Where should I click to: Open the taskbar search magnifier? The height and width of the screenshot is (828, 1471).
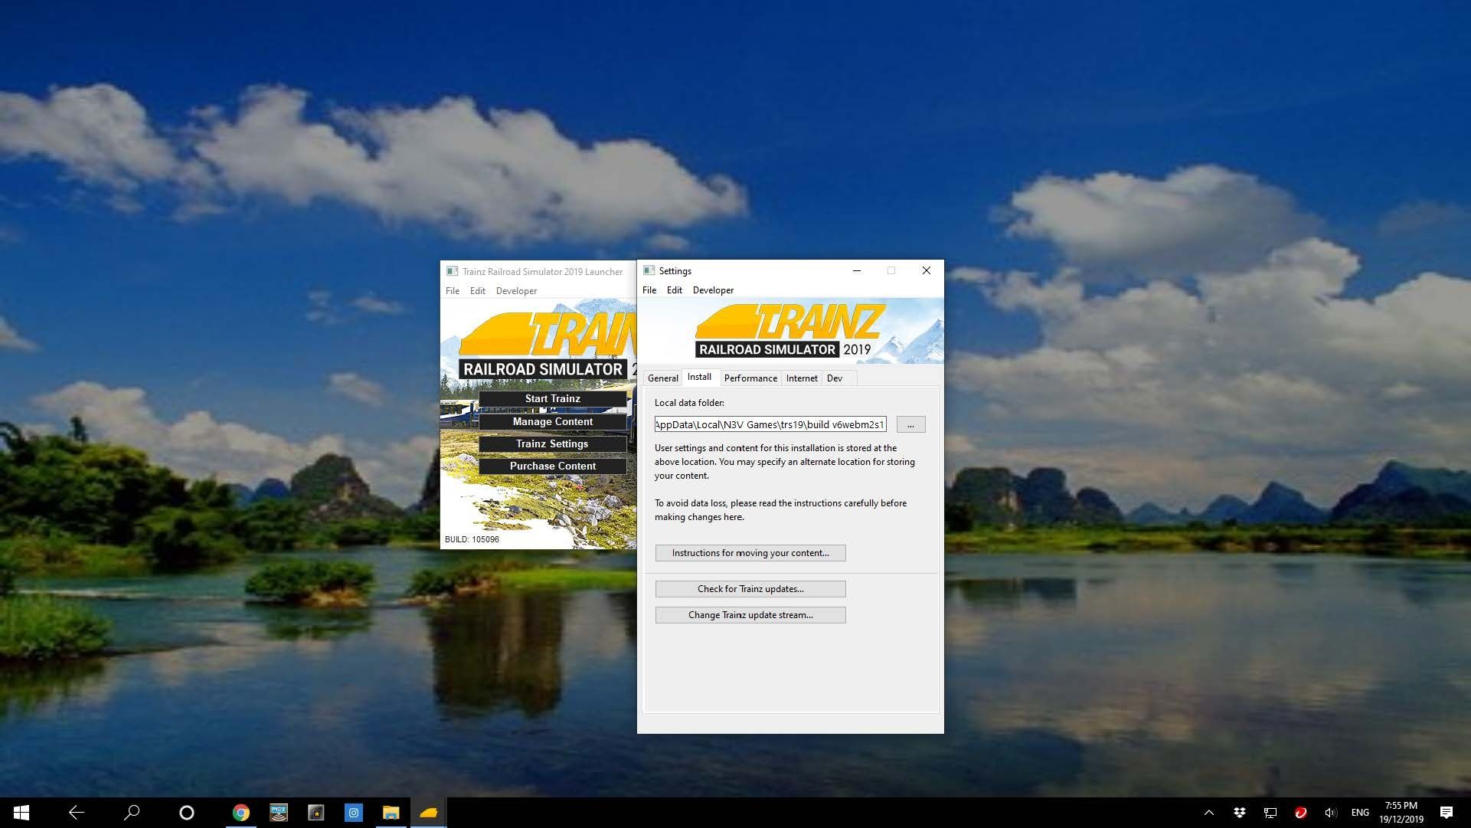[132, 813]
